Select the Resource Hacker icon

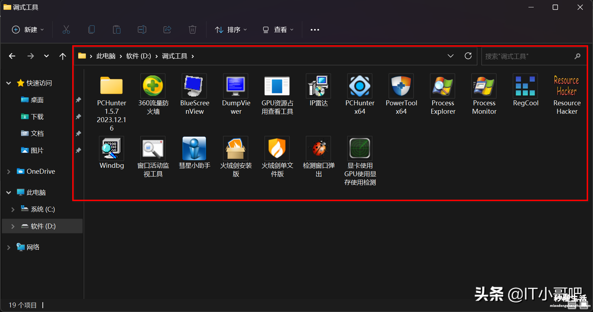click(567, 86)
